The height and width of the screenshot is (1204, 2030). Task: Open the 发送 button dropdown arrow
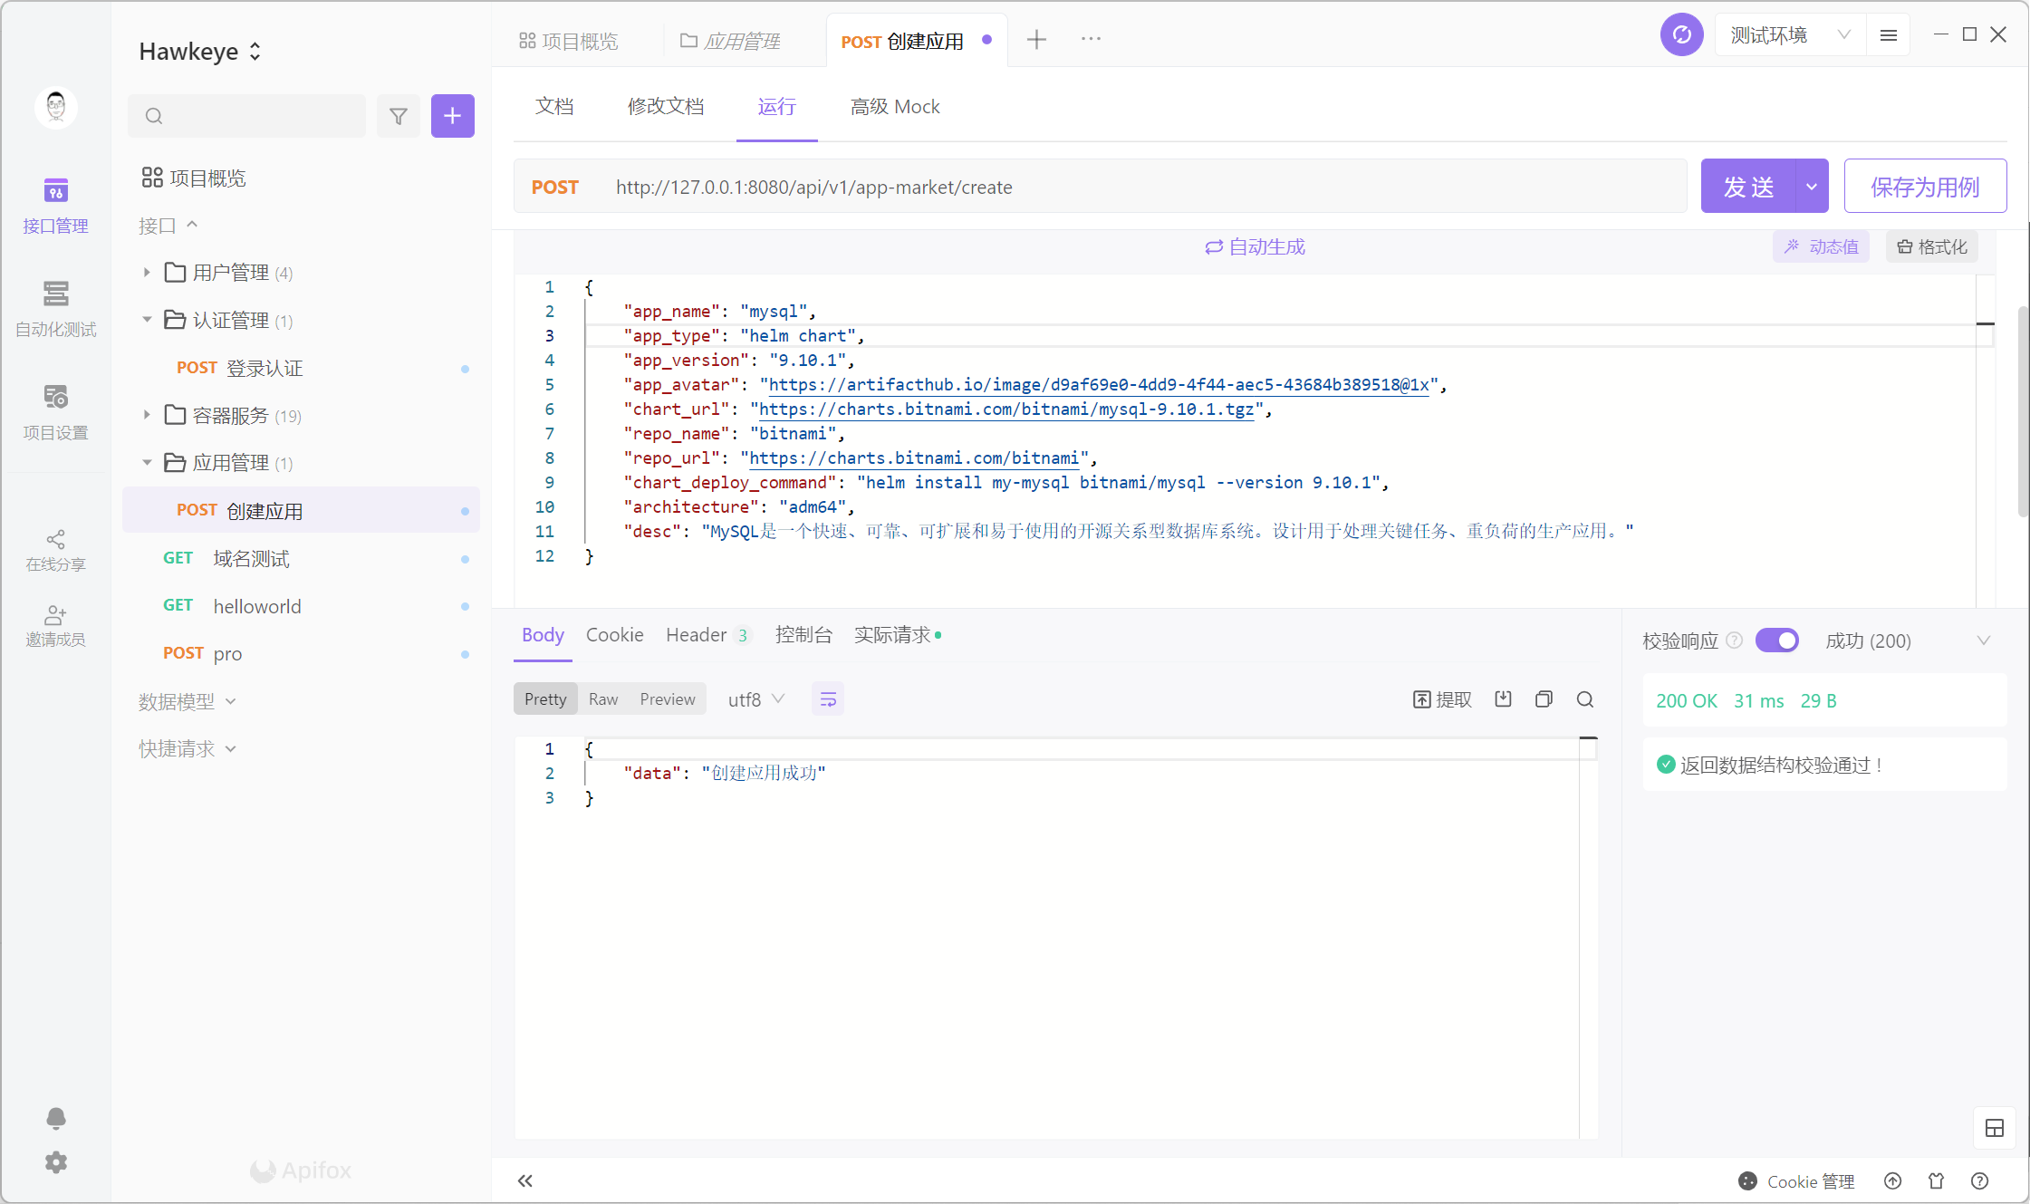(x=1812, y=187)
